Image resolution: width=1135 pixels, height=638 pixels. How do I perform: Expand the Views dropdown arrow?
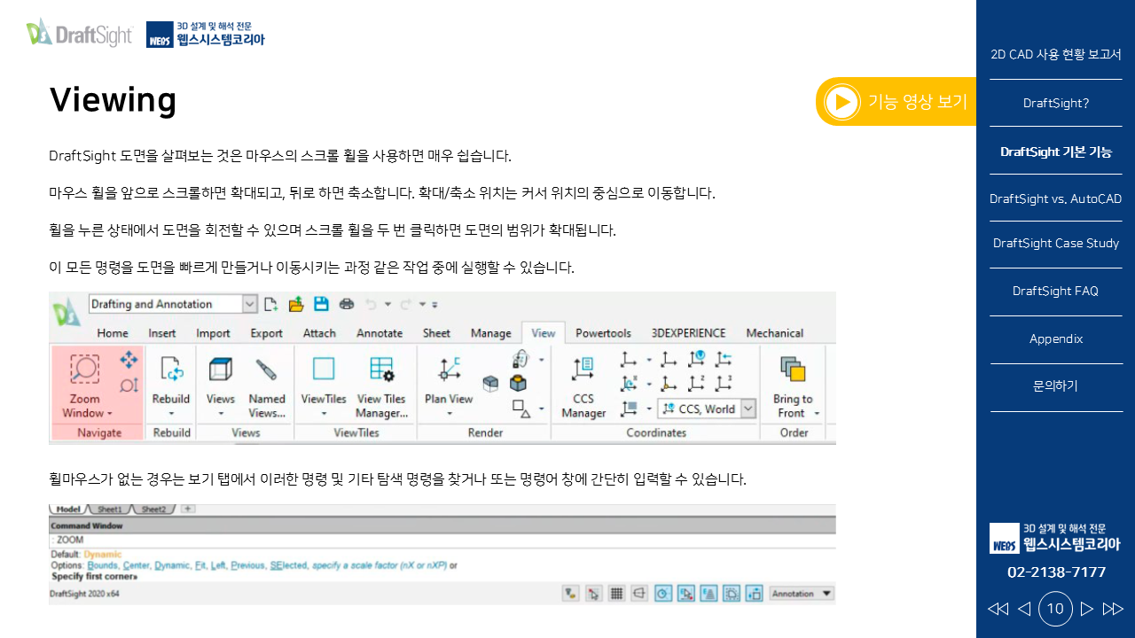click(x=220, y=414)
